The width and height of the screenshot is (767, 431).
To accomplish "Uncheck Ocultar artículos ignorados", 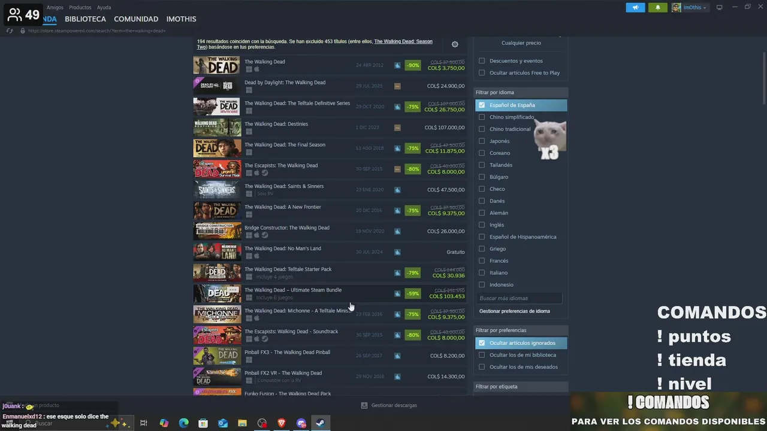I will pyautogui.click(x=482, y=343).
